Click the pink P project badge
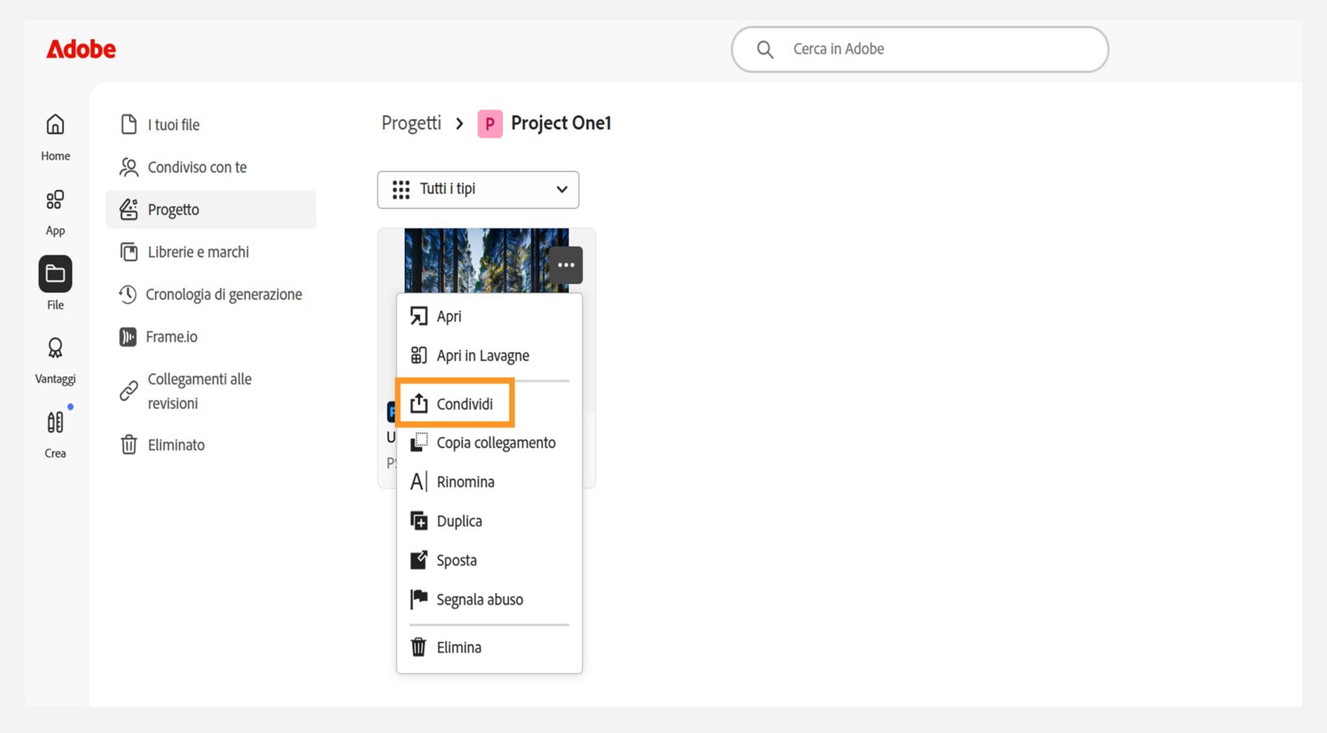The height and width of the screenshot is (733, 1327). coord(490,124)
